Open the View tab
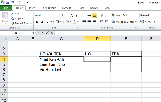161x102 pixels. coord(107,8)
